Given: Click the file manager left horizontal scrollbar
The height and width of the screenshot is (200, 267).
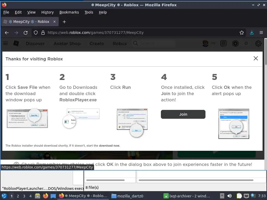Looking at the screenshot, I should point(105,180).
